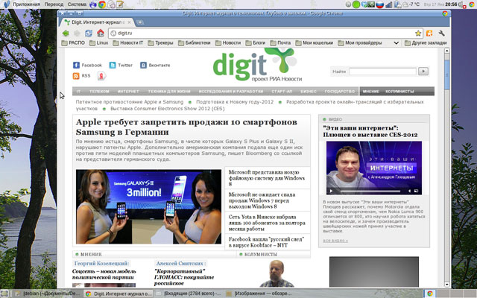
Task: Open the Подготовка к Новому году-2012 topic
Action: pos(235,102)
